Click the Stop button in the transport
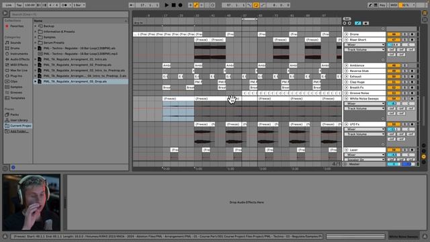Image resolution: width=430 pixels, height=242 pixels. click(x=173, y=5)
